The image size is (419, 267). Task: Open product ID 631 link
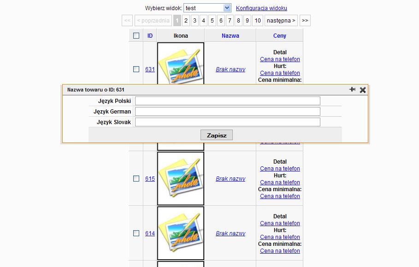point(150,69)
